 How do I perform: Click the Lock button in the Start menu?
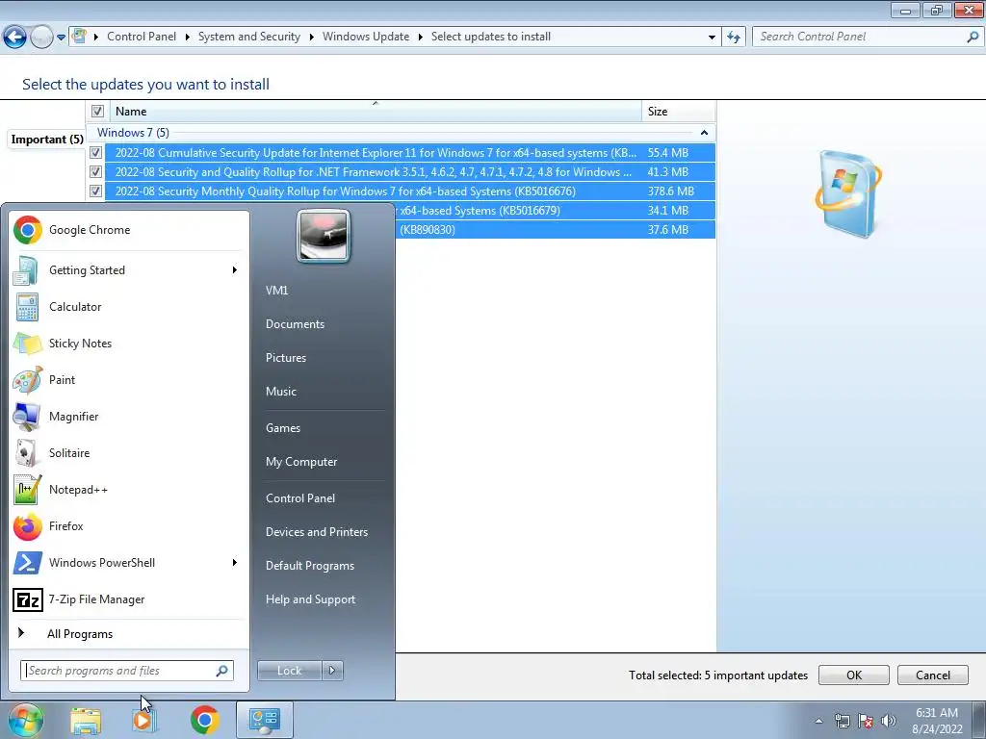pos(289,671)
